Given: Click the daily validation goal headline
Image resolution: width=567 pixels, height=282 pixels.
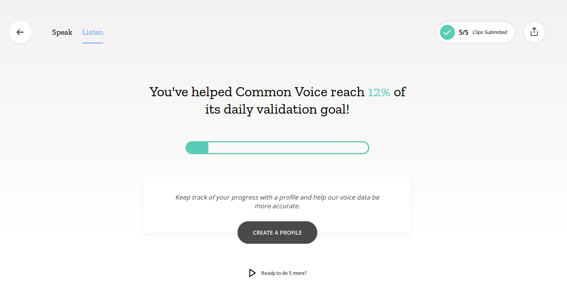Looking at the screenshot, I should click(x=277, y=100).
